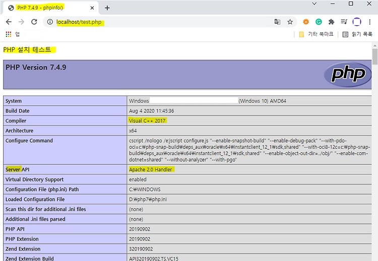Select the PHP 7.4.9 - phpinfo() tab

point(50,8)
